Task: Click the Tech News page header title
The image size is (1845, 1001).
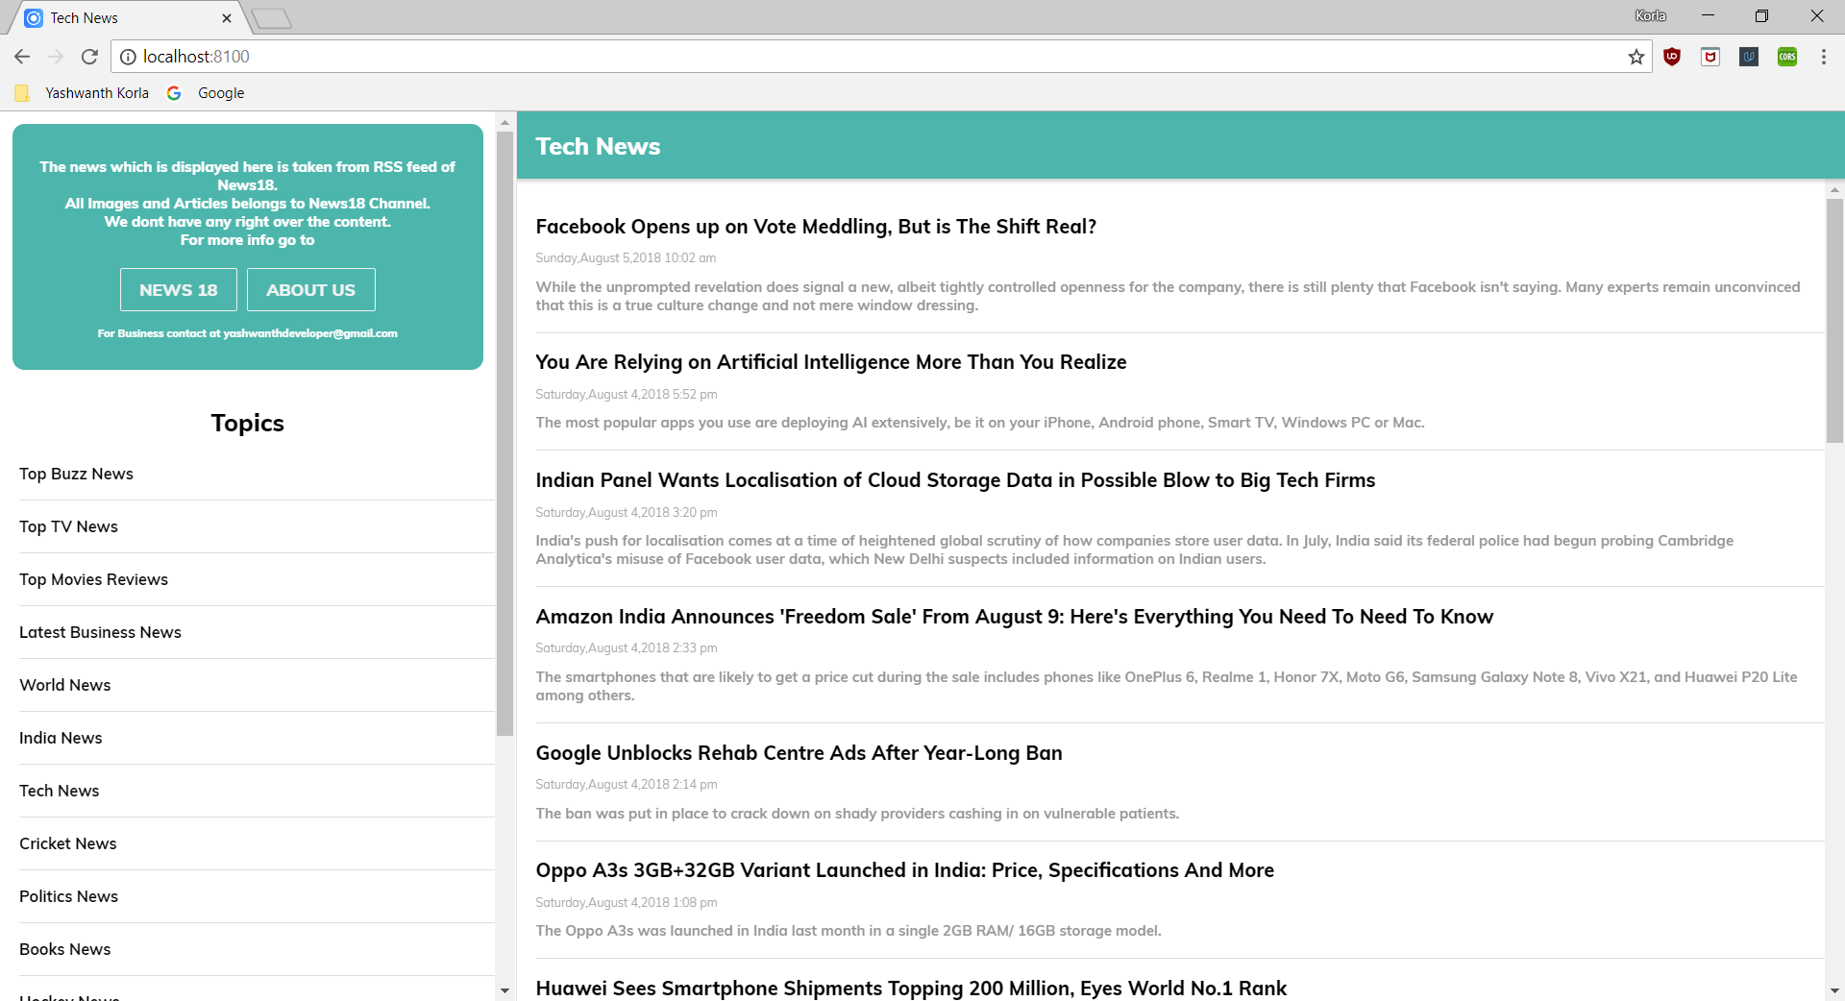Action: click(598, 146)
